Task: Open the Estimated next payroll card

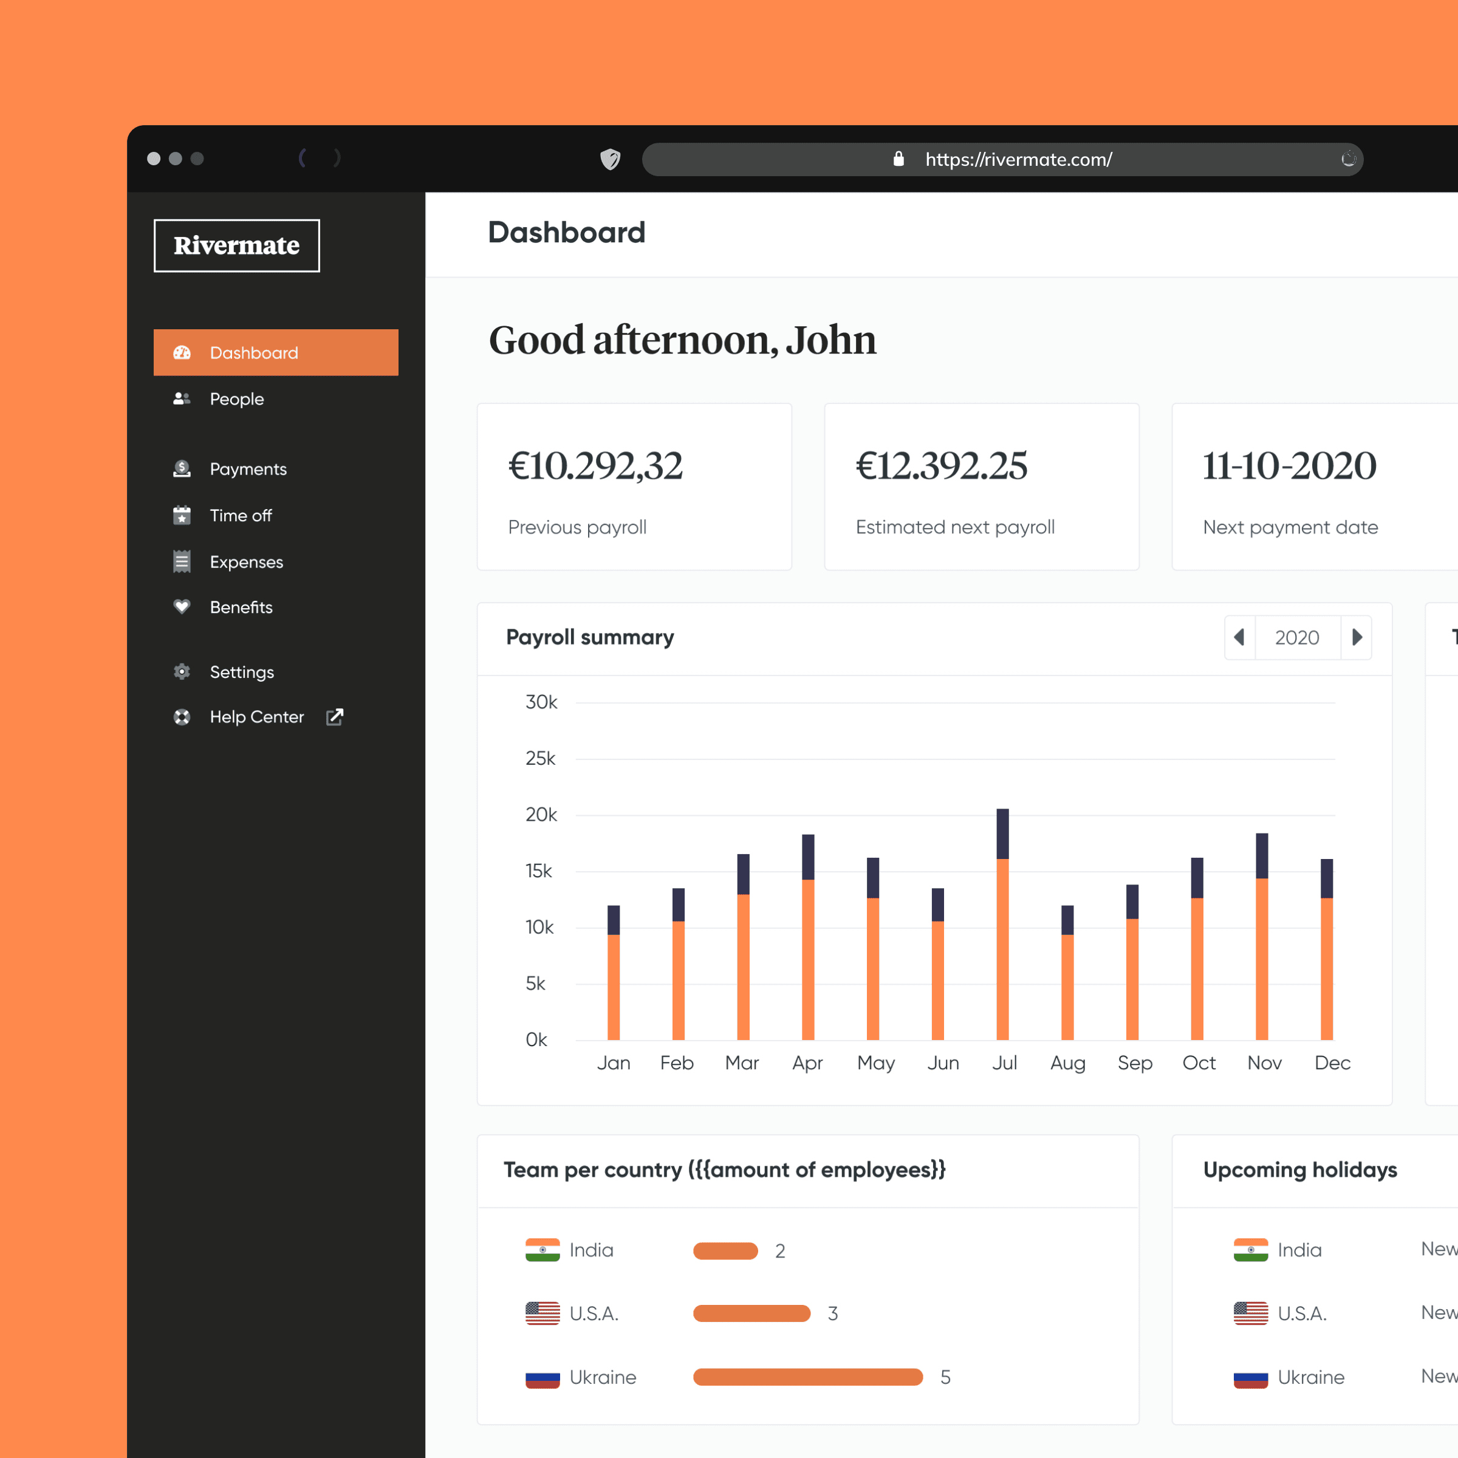Action: (981, 487)
